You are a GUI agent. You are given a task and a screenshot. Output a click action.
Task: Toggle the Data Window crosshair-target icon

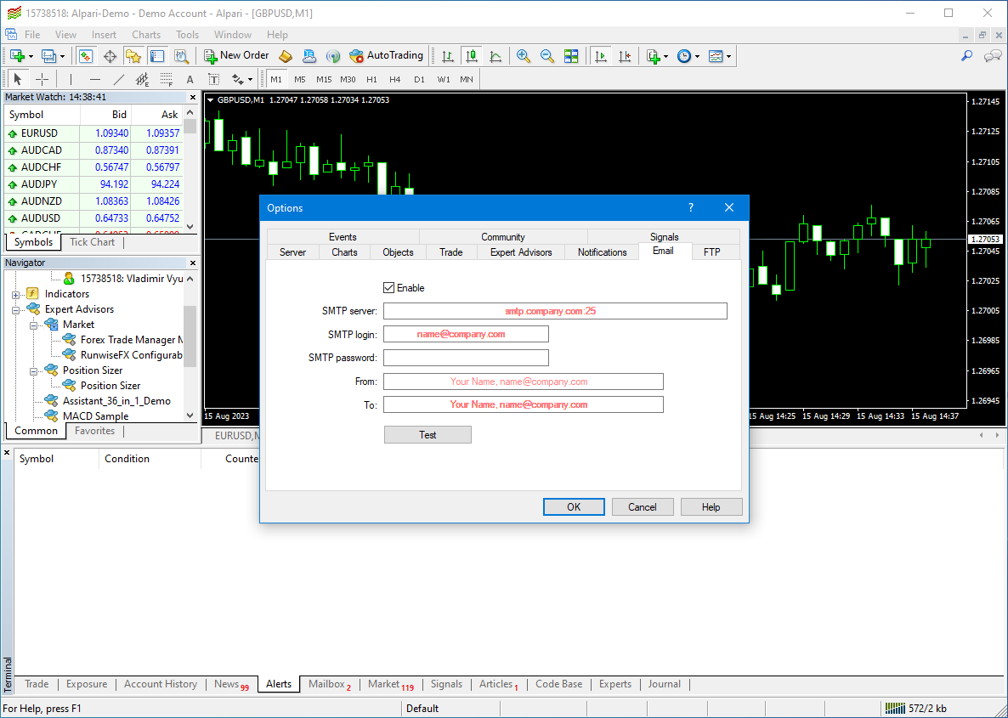point(110,56)
